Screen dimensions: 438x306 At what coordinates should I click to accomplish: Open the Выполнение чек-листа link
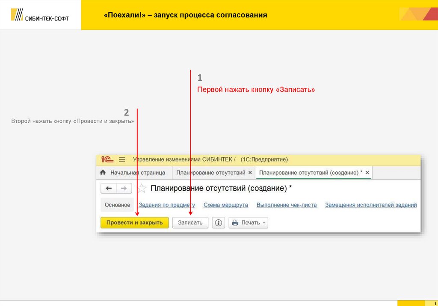click(x=287, y=205)
